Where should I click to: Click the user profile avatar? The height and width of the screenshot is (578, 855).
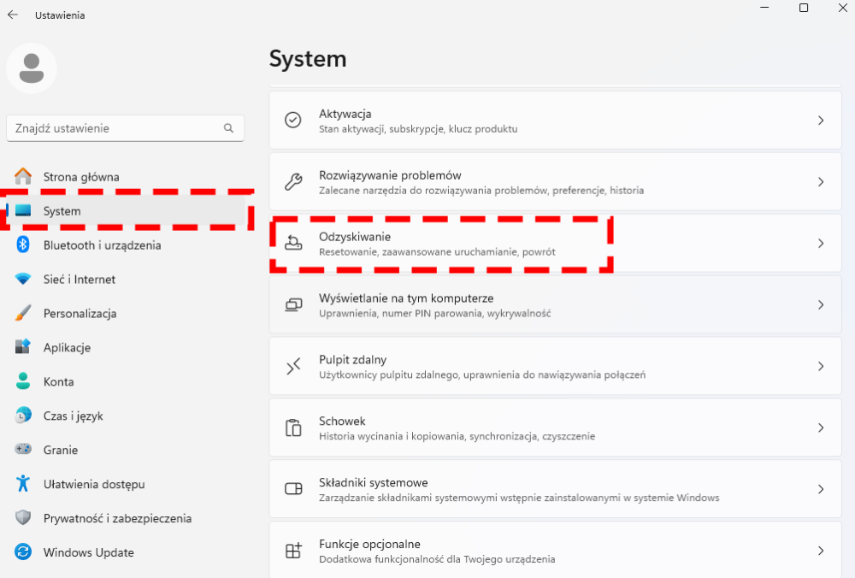32,68
